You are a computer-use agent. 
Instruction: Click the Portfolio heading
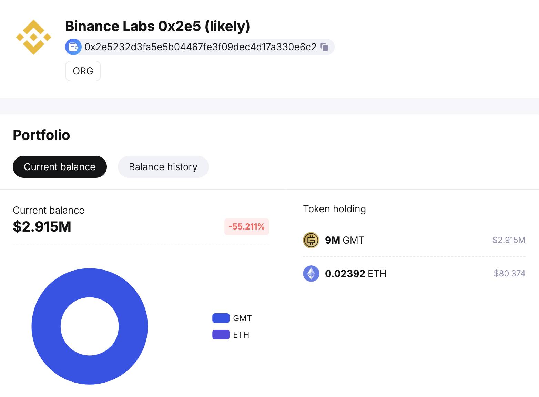(41, 135)
